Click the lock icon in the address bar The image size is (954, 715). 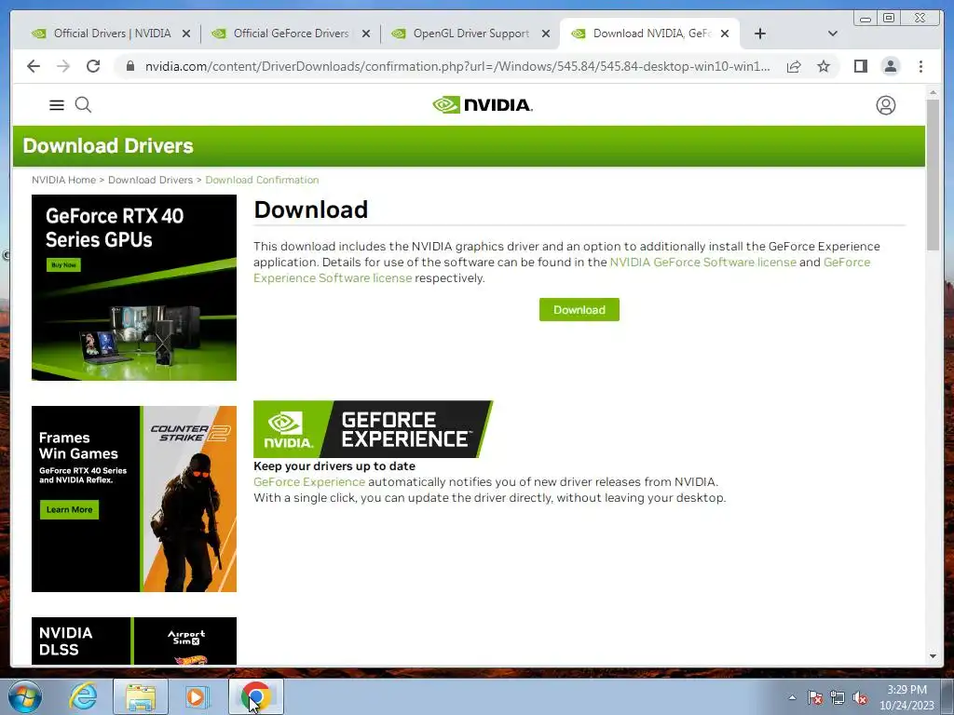tap(130, 66)
